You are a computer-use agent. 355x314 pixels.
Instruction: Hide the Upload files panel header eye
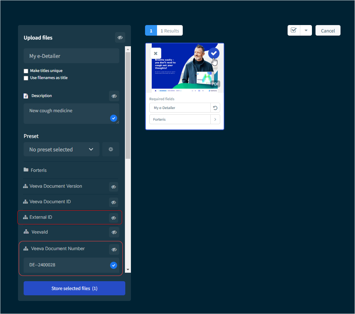click(120, 37)
